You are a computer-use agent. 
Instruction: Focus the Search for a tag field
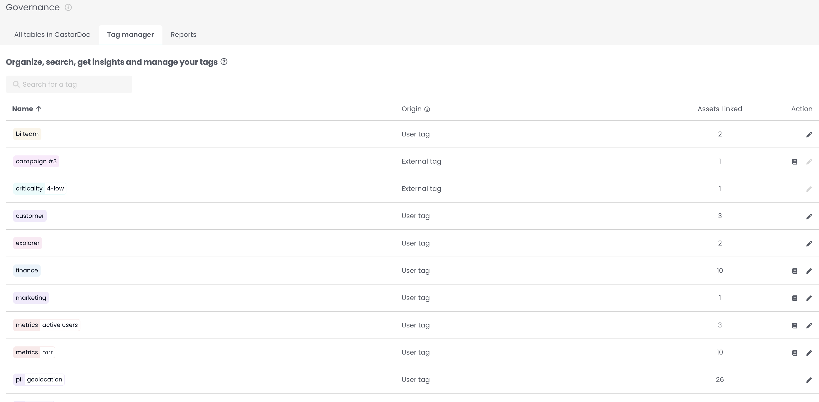point(69,85)
